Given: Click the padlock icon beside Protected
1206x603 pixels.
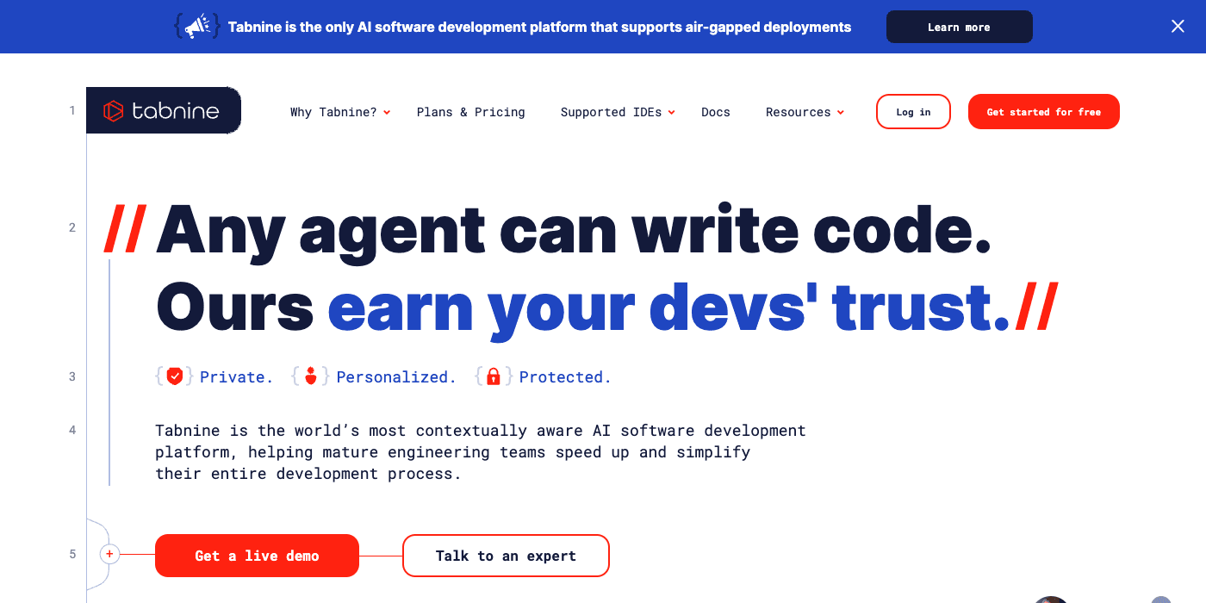Looking at the screenshot, I should point(494,376).
